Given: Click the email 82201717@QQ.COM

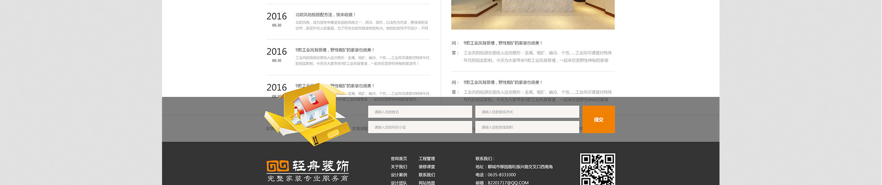Looking at the screenshot, I should click(508, 183).
